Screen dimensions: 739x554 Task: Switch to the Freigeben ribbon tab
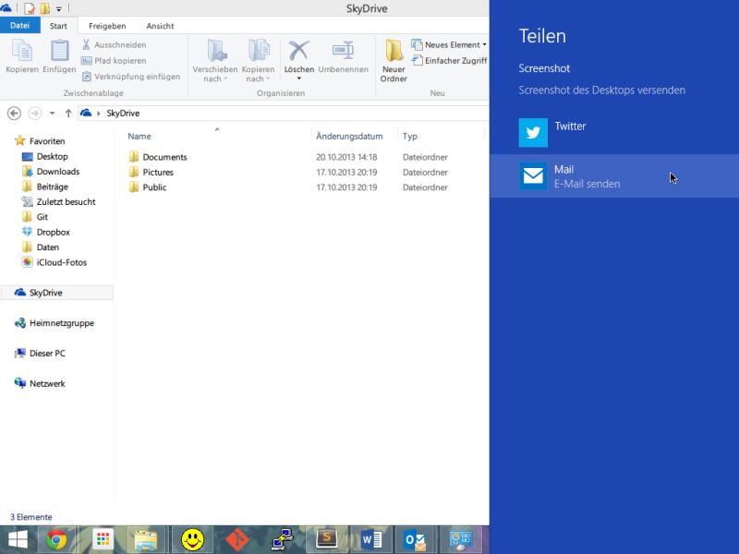[107, 26]
